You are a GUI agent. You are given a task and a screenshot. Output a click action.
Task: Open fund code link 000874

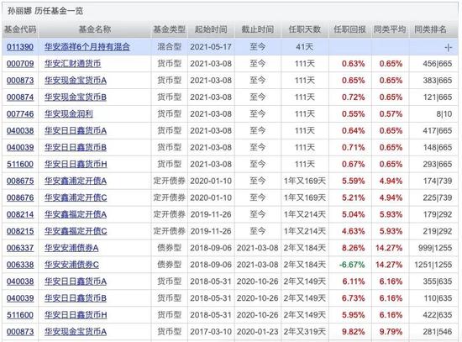[x=20, y=97]
